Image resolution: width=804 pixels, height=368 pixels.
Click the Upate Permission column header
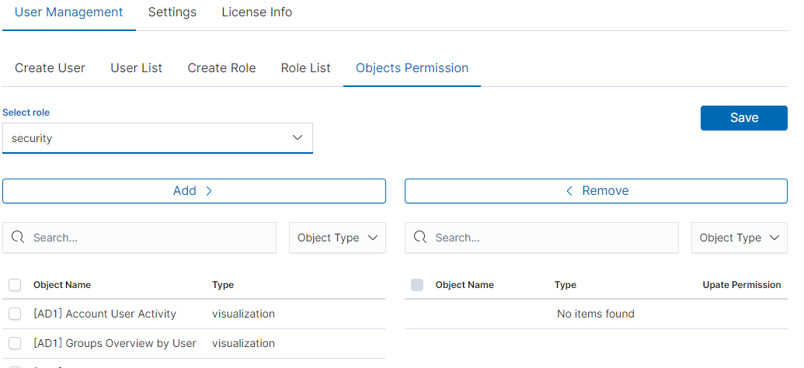click(741, 285)
